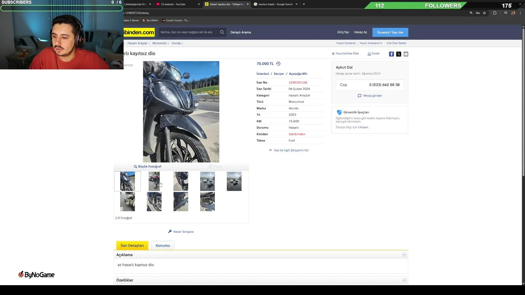This screenshot has height=295, width=525.
Task: Click the Sahibinden value in Kimden row
Action: coord(297,134)
